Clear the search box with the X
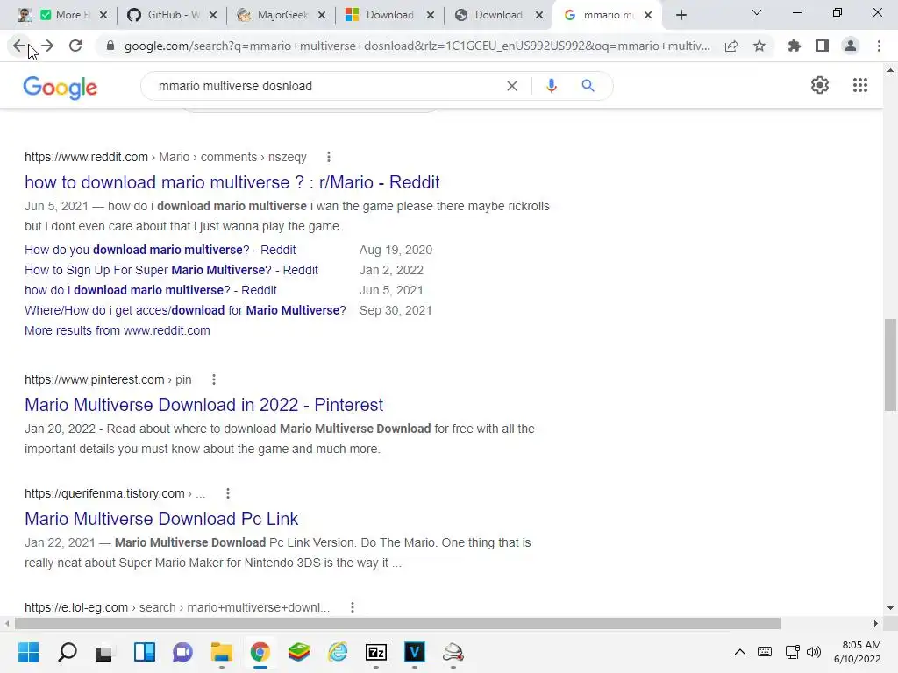The image size is (898, 673). [x=512, y=86]
